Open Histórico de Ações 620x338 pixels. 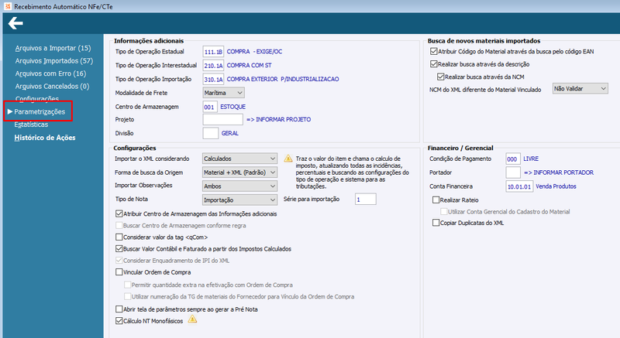click(x=45, y=137)
